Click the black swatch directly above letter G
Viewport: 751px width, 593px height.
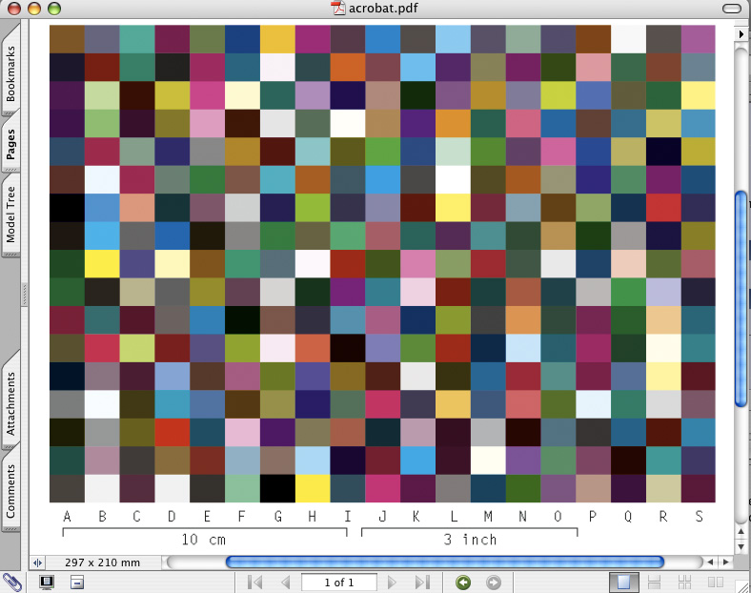click(277, 488)
